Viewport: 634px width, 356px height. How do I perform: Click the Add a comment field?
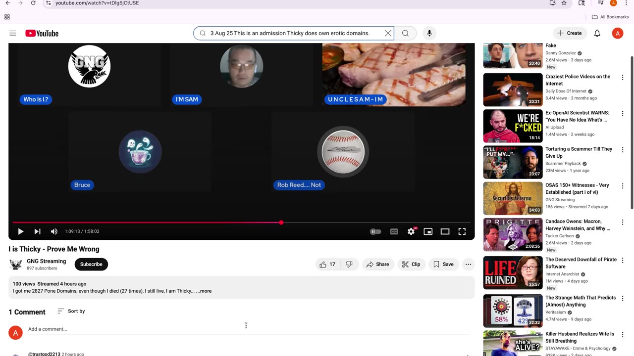[x=248, y=329]
